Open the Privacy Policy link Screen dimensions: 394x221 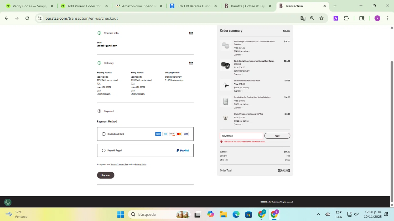tap(141, 165)
